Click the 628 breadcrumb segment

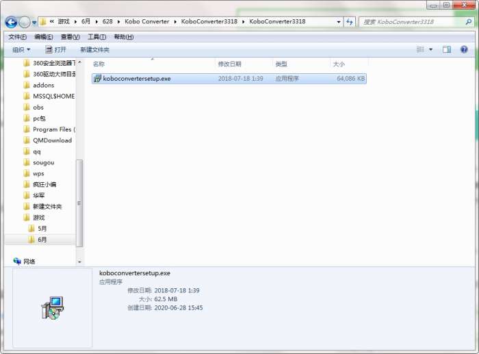107,21
